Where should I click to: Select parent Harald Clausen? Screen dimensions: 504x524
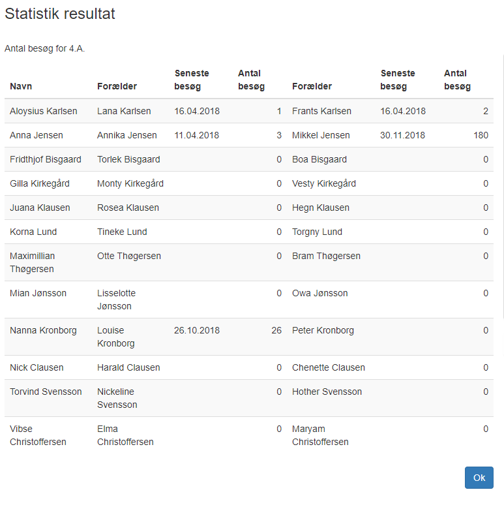[128, 367]
